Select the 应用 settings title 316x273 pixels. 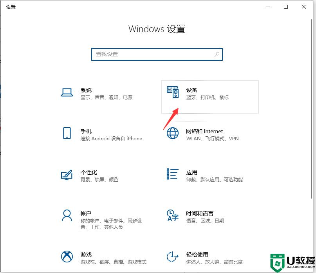(x=191, y=172)
